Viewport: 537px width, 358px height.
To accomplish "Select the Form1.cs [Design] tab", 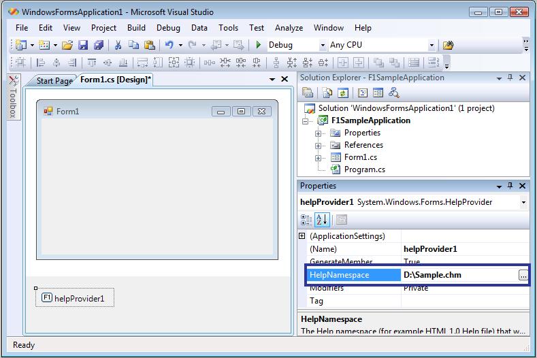I will coord(116,80).
